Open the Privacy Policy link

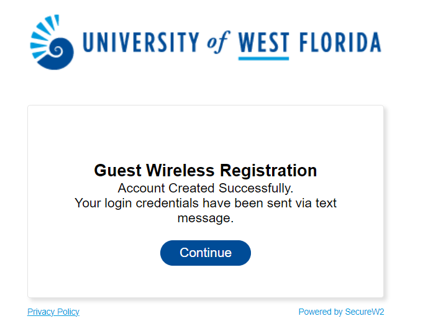[x=53, y=312]
